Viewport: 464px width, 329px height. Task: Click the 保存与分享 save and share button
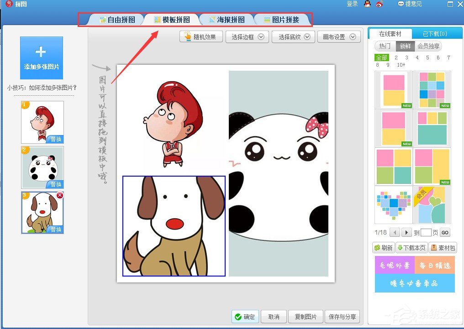(x=343, y=316)
